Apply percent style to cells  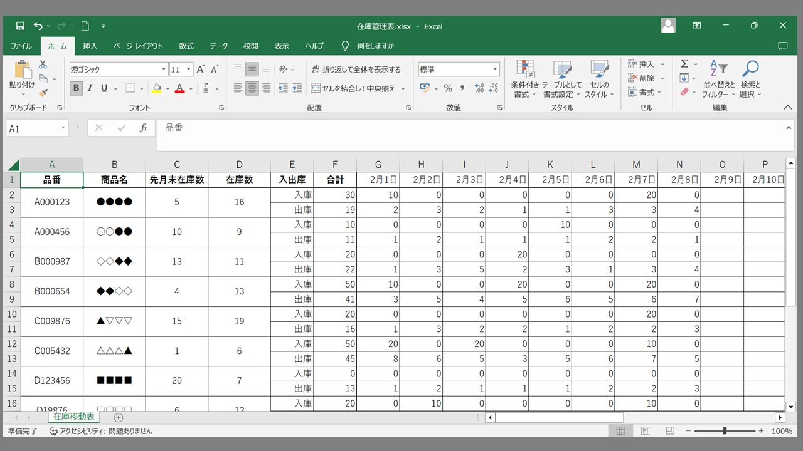click(448, 88)
